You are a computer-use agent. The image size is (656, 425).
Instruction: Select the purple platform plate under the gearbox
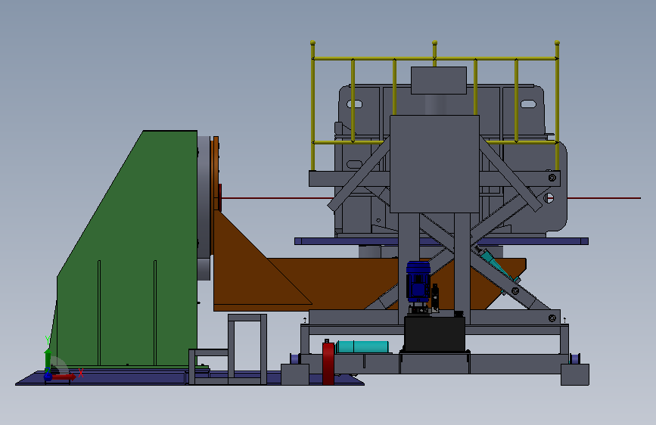[x=441, y=241]
